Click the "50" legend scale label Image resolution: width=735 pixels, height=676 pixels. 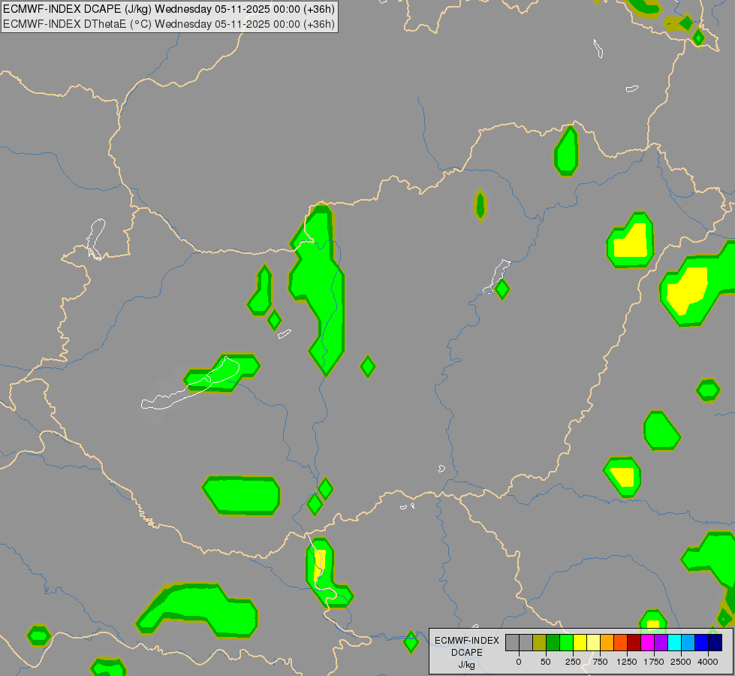point(546,662)
